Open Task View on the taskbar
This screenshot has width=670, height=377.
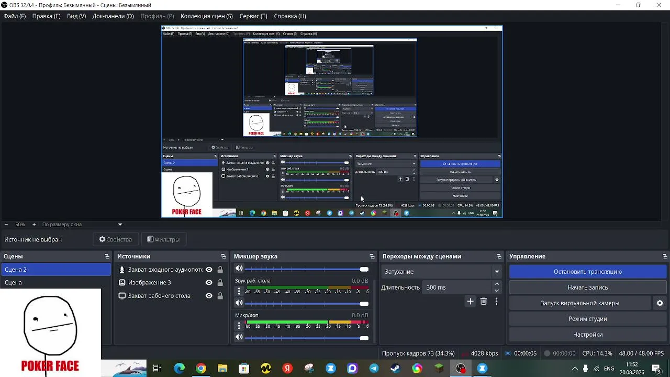click(157, 369)
